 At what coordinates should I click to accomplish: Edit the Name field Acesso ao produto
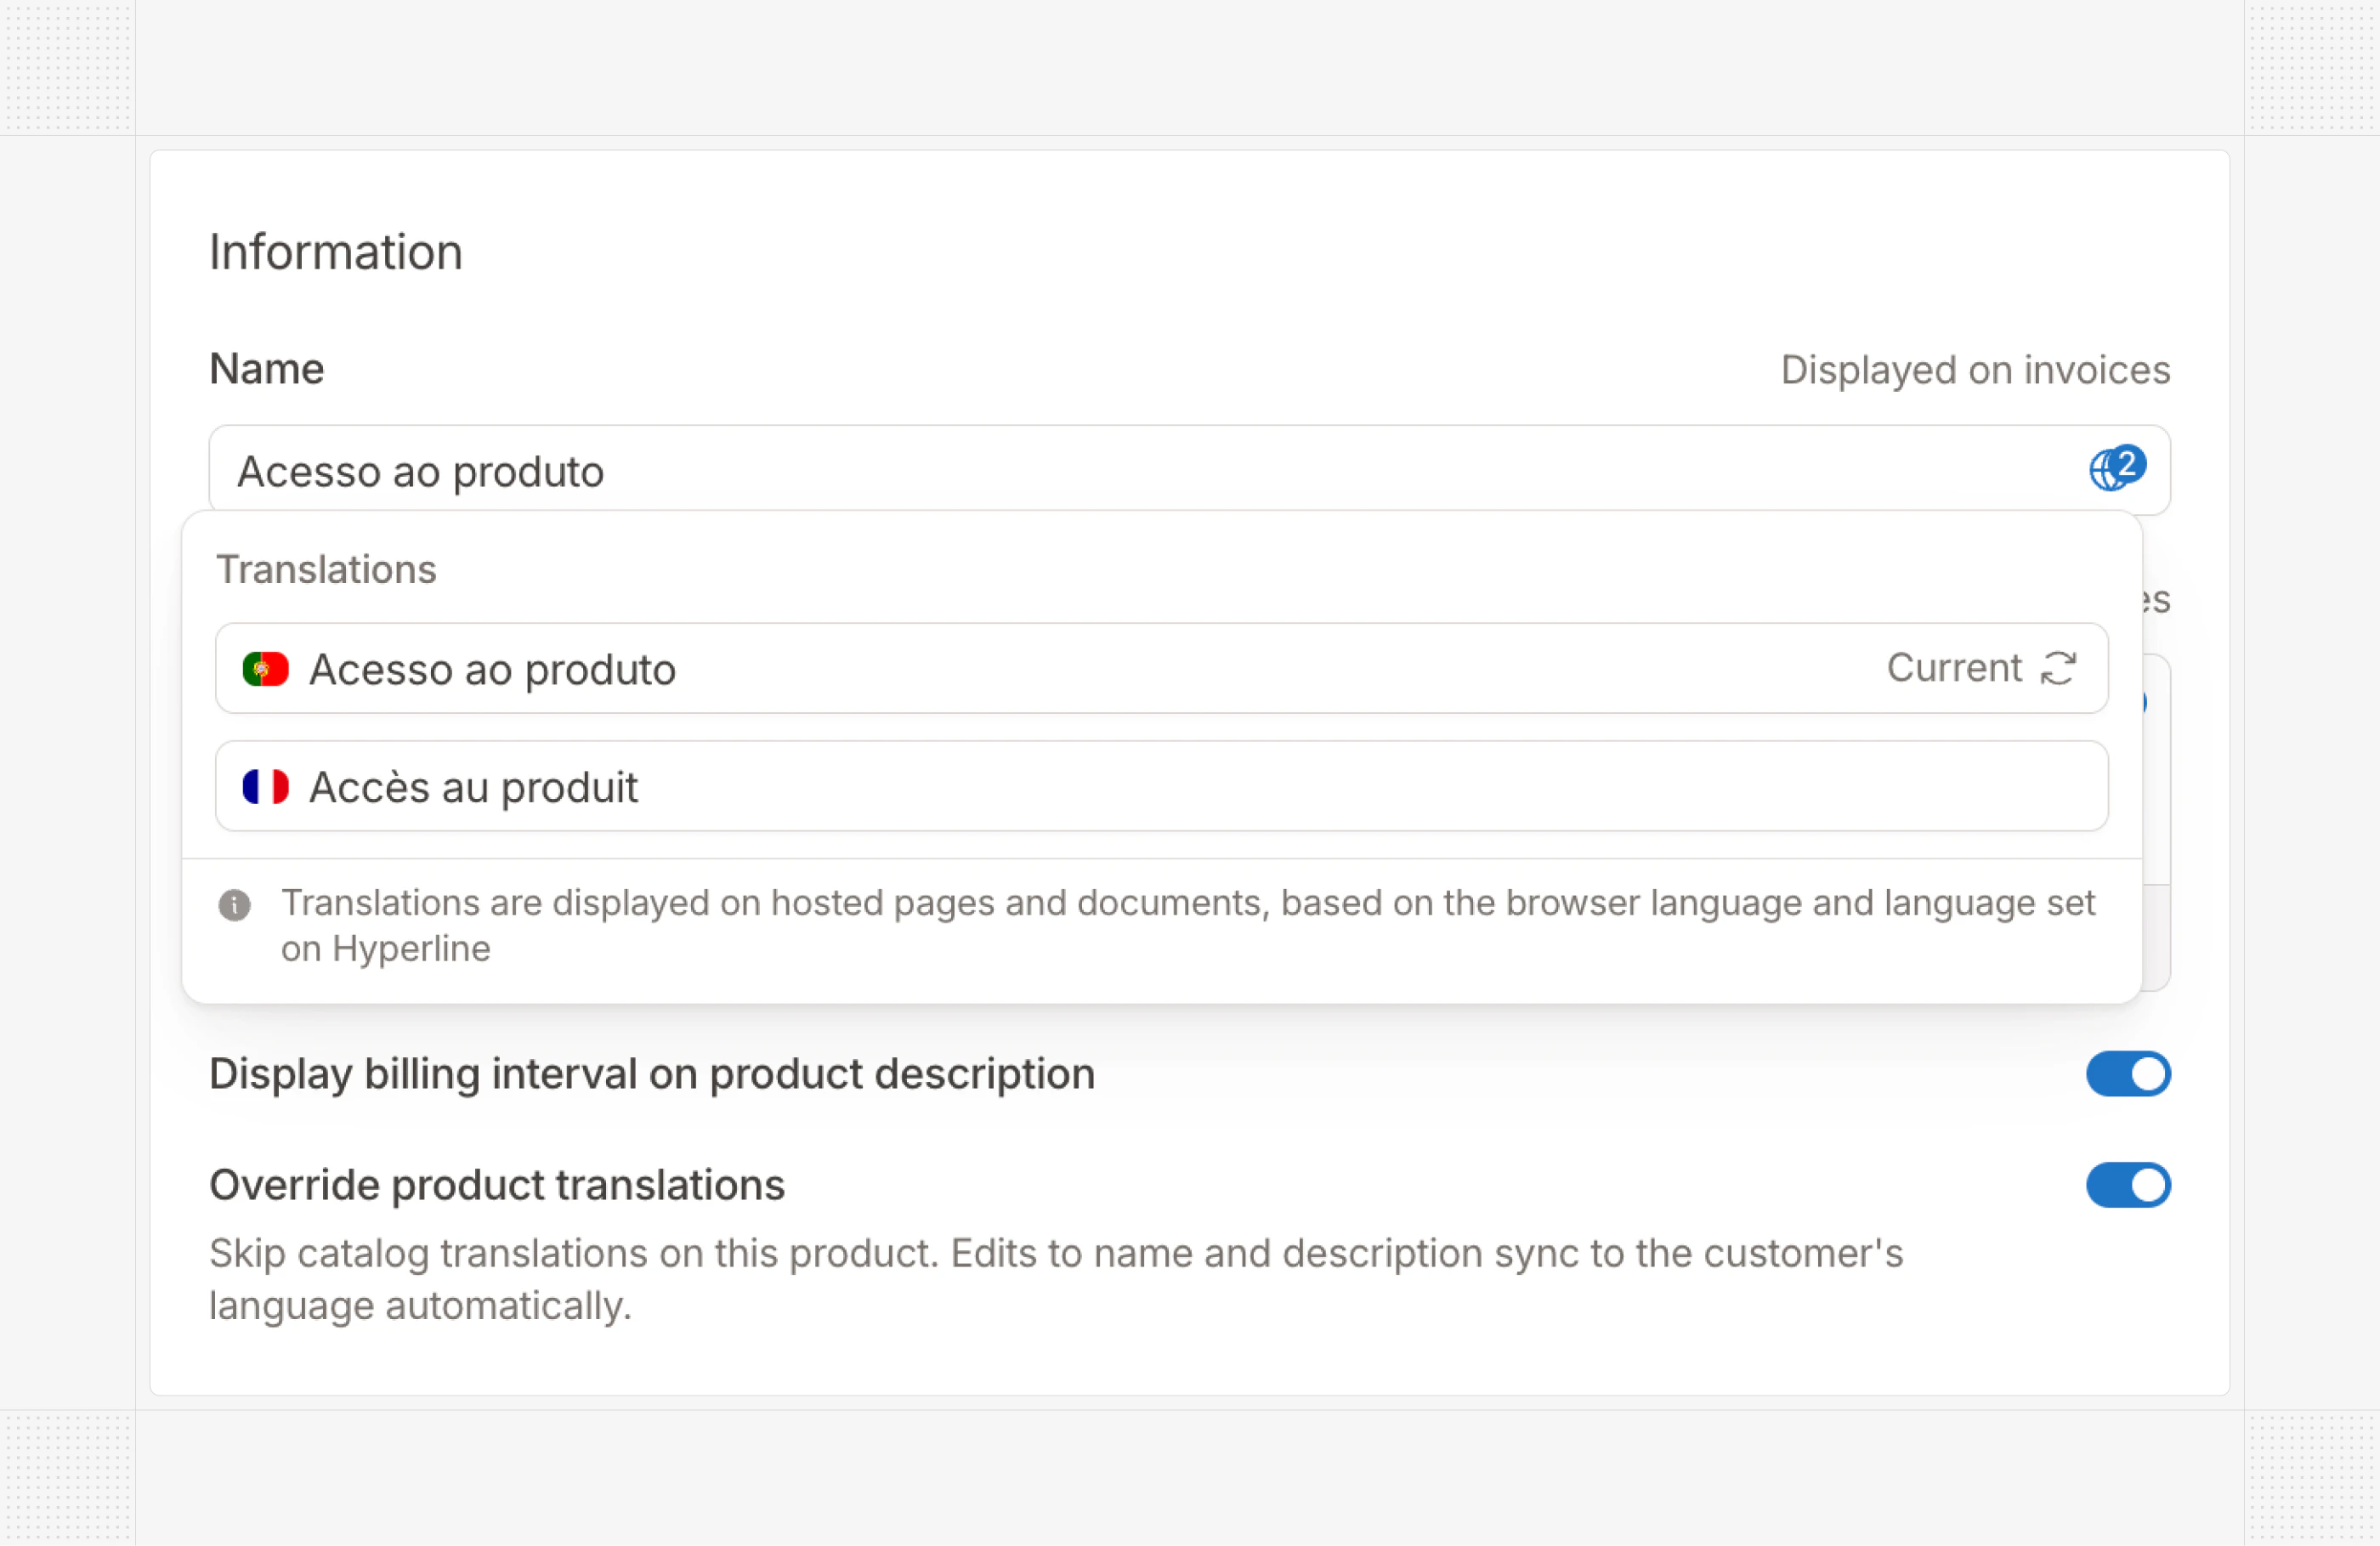pos(1189,470)
